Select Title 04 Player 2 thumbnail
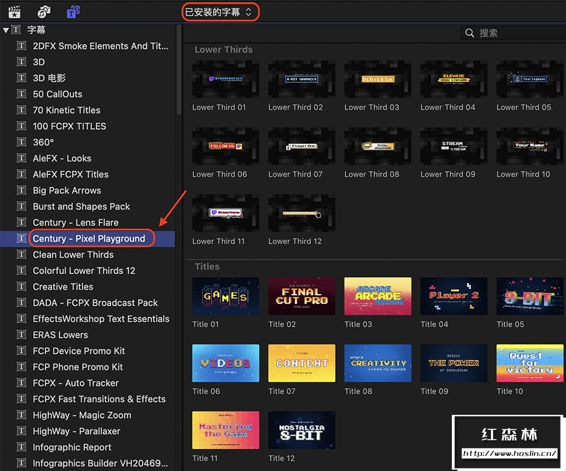566x471 pixels. coord(454,296)
